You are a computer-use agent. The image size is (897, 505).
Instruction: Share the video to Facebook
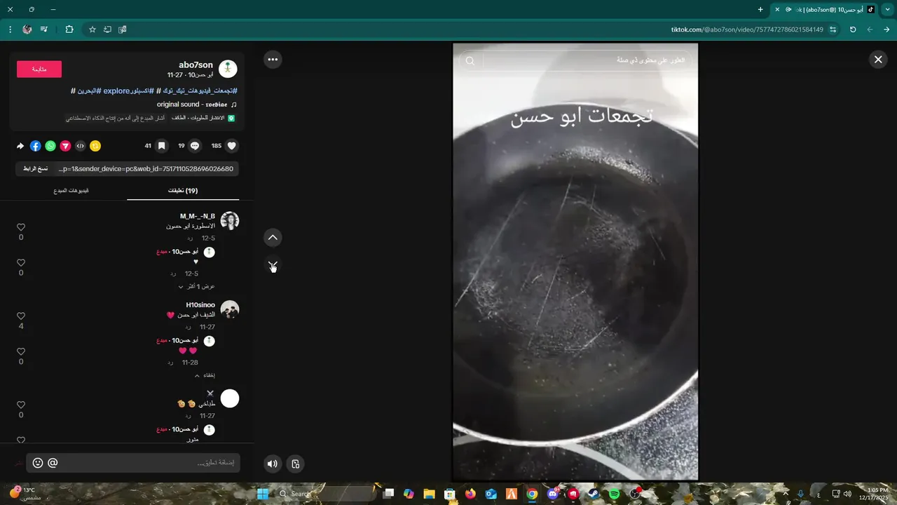tap(36, 146)
